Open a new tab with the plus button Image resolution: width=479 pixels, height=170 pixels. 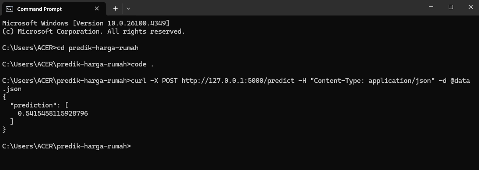click(115, 9)
